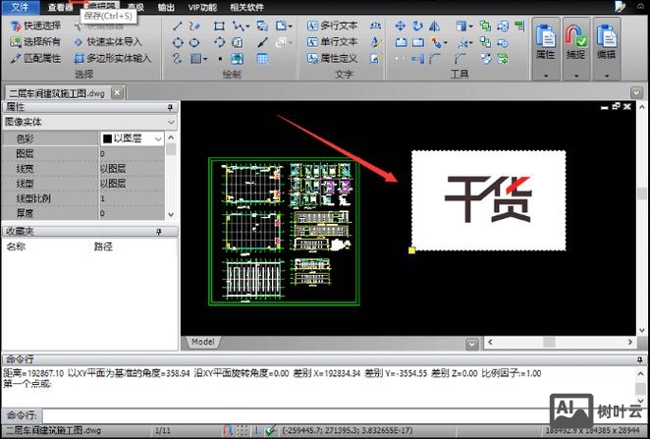Switch to the VIP功能 tab
The width and height of the screenshot is (650, 439).
coord(202,7)
